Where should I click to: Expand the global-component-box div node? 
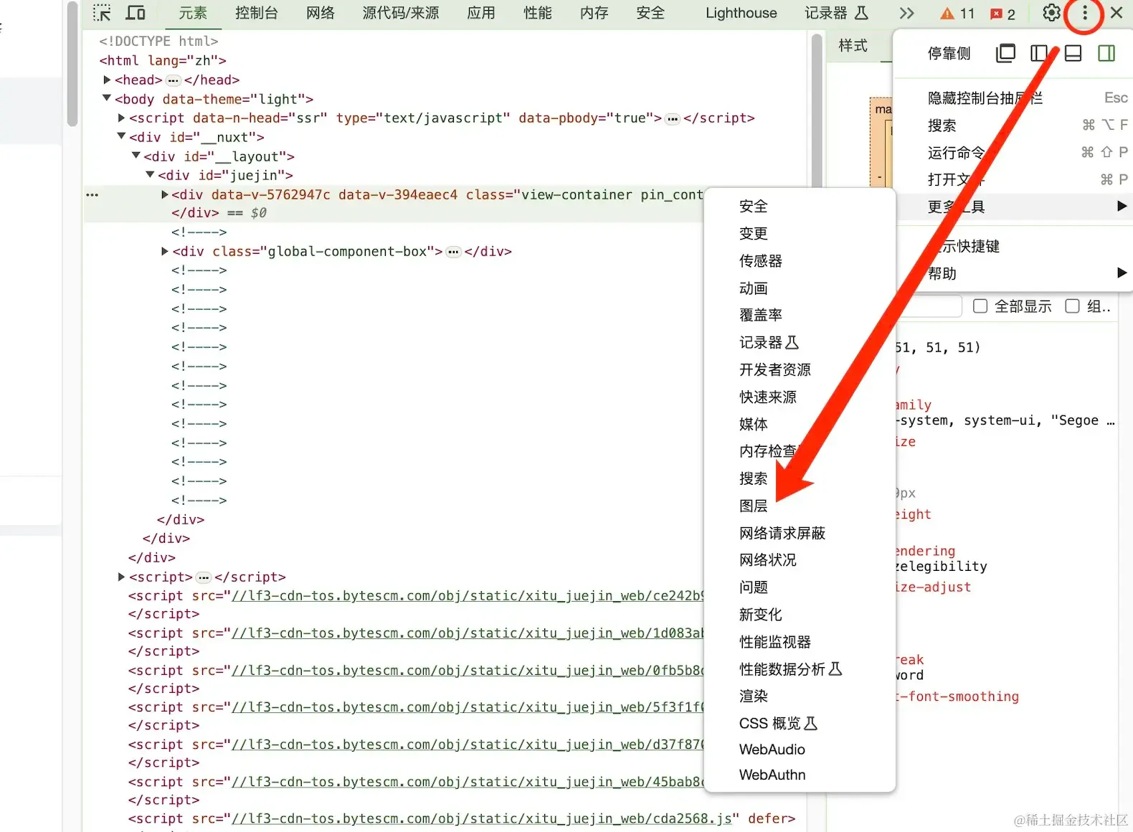pos(164,251)
